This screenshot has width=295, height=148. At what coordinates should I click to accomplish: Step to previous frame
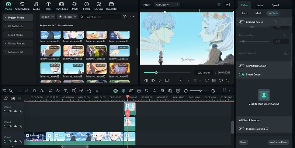(146, 80)
